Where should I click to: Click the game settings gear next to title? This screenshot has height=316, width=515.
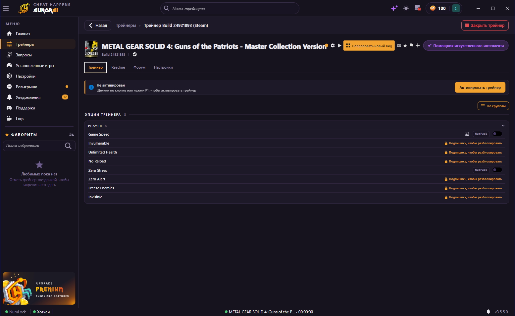click(333, 45)
